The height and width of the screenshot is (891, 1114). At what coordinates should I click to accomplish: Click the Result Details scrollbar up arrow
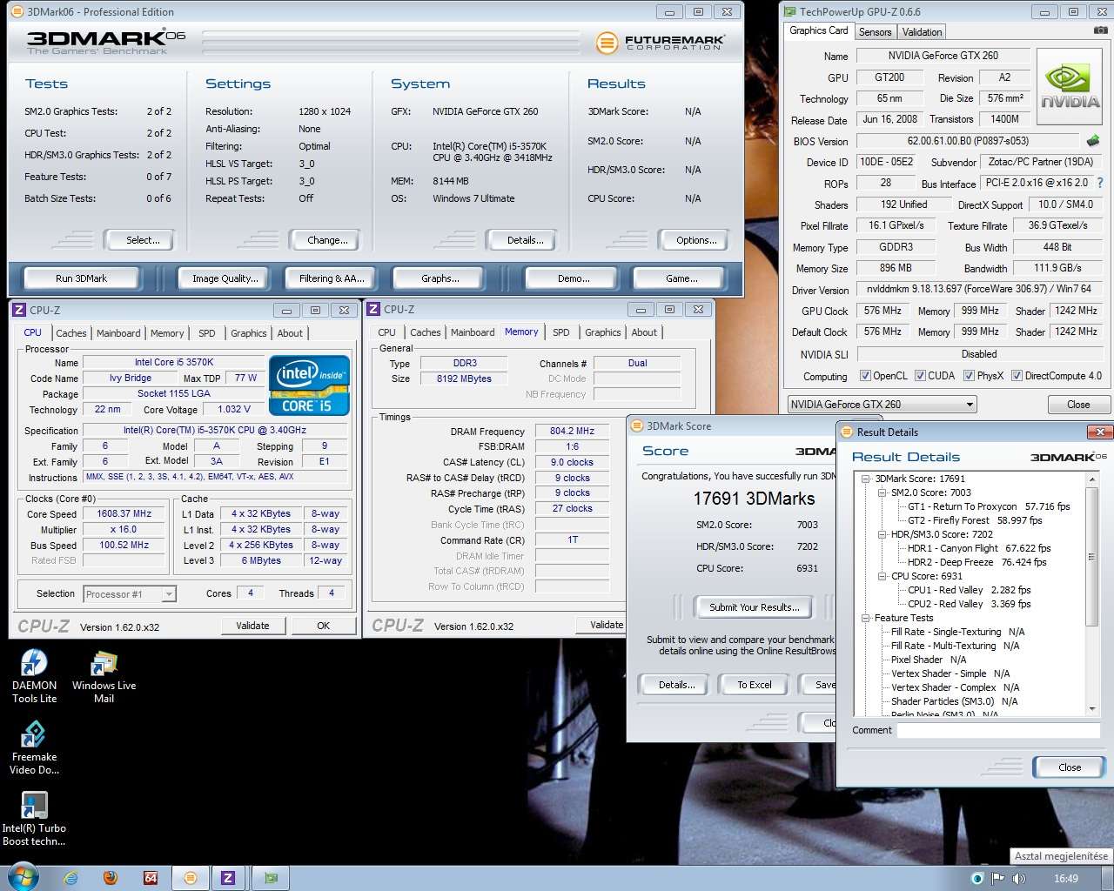pyautogui.click(x=1093, y=478)
